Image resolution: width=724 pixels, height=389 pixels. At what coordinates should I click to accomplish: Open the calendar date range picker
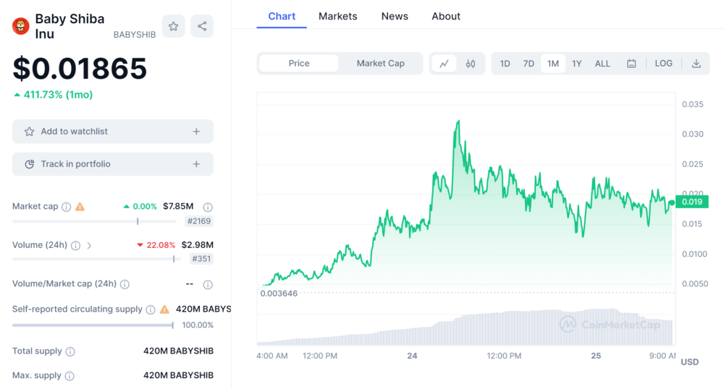click(631, 64)
